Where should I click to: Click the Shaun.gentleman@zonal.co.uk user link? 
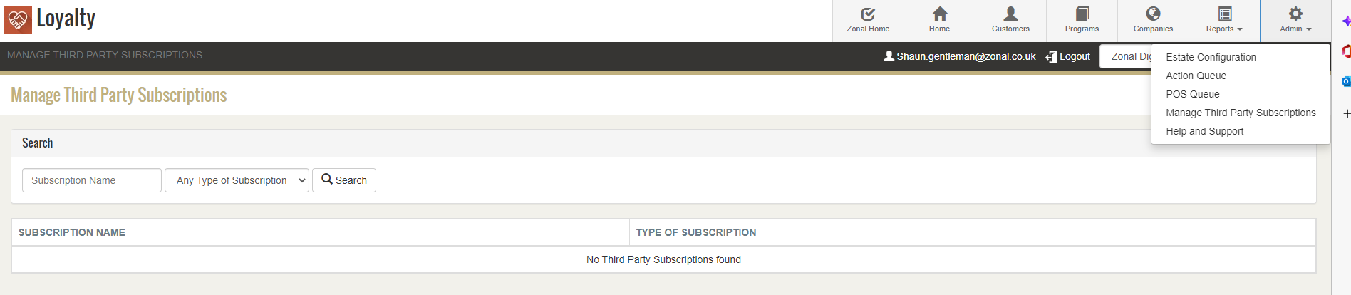[x=960, y=56]
